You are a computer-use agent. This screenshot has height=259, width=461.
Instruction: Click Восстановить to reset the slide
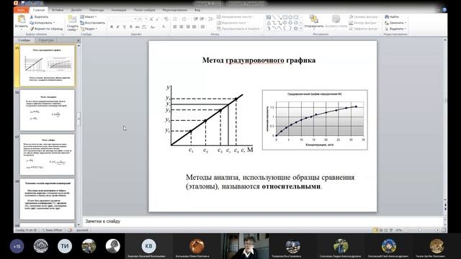pos(92,23)
